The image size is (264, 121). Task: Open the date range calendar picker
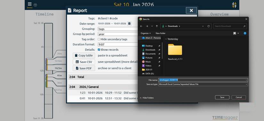[x=129, y=23]
